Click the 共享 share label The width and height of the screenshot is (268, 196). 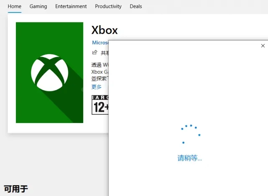(104, 53)
